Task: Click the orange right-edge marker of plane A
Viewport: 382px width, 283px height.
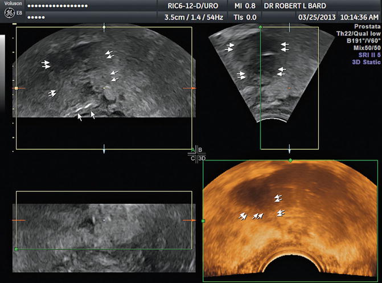Action: 190,88
